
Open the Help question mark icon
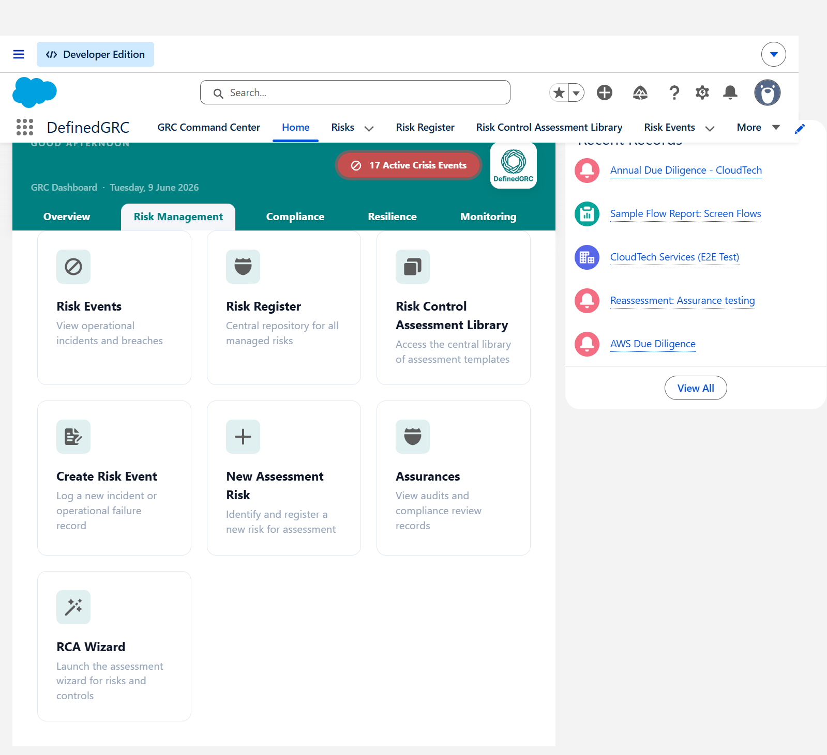point(674,93)
